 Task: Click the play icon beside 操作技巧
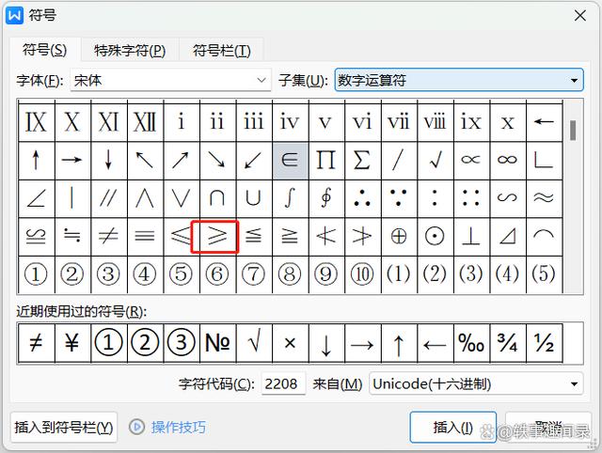[x=136, y=427]
